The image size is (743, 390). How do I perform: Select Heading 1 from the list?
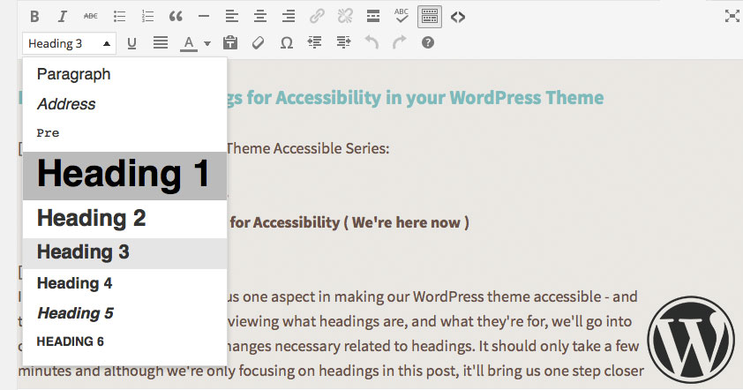point(124,176)
